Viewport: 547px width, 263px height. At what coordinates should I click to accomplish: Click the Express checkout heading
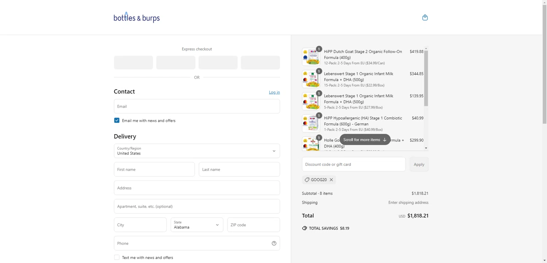(x=197, y=49)
